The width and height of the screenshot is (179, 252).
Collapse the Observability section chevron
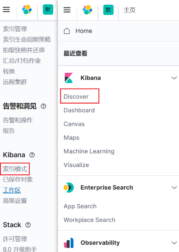click(174, 243)
